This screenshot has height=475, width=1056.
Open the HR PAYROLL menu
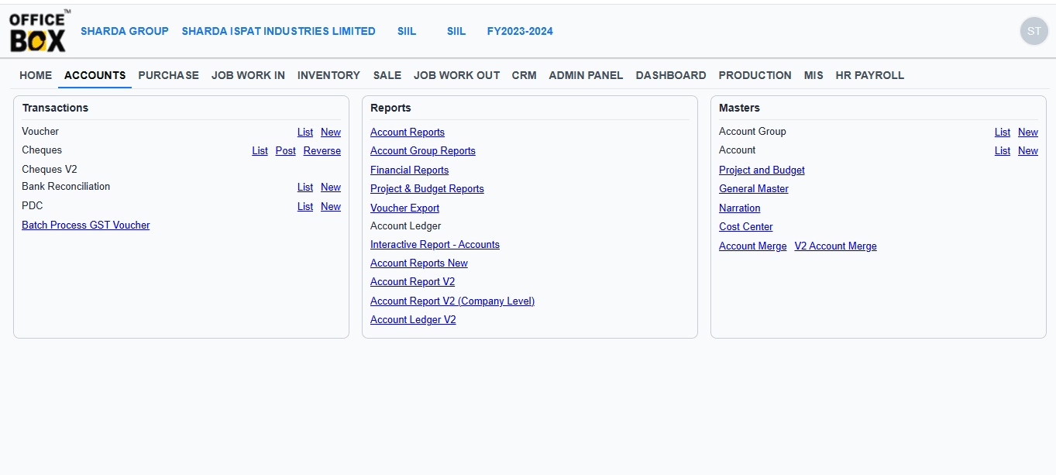[x=869, y=75]
